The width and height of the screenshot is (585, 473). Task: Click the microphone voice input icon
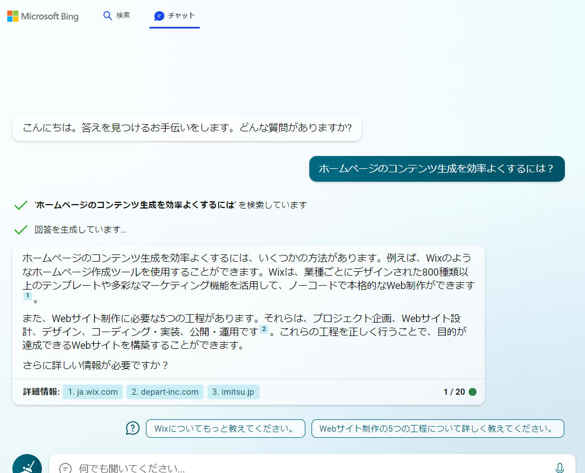point(559,467)
